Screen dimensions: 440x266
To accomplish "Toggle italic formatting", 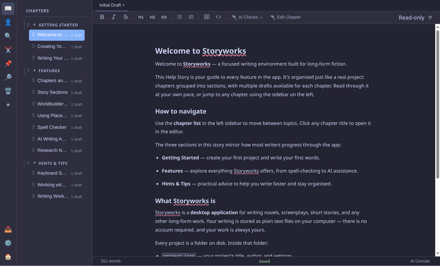I will (114, 17).
